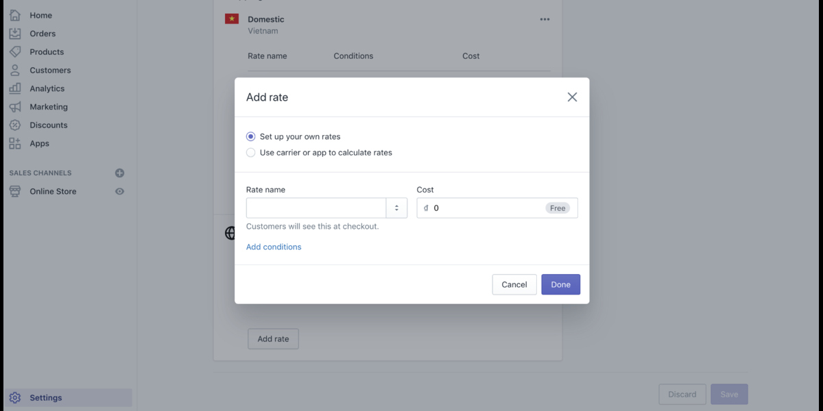Click the Apps icon in the sidebar
Viewport: 823px width, 411px height.
15,143
